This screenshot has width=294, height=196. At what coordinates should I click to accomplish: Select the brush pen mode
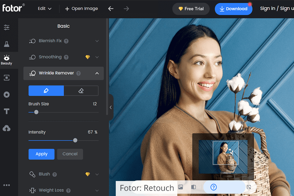pos(46,91)
